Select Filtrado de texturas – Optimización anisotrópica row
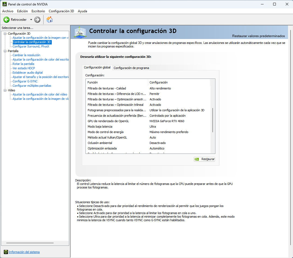 pyautogui.click(x=148, y=99)
